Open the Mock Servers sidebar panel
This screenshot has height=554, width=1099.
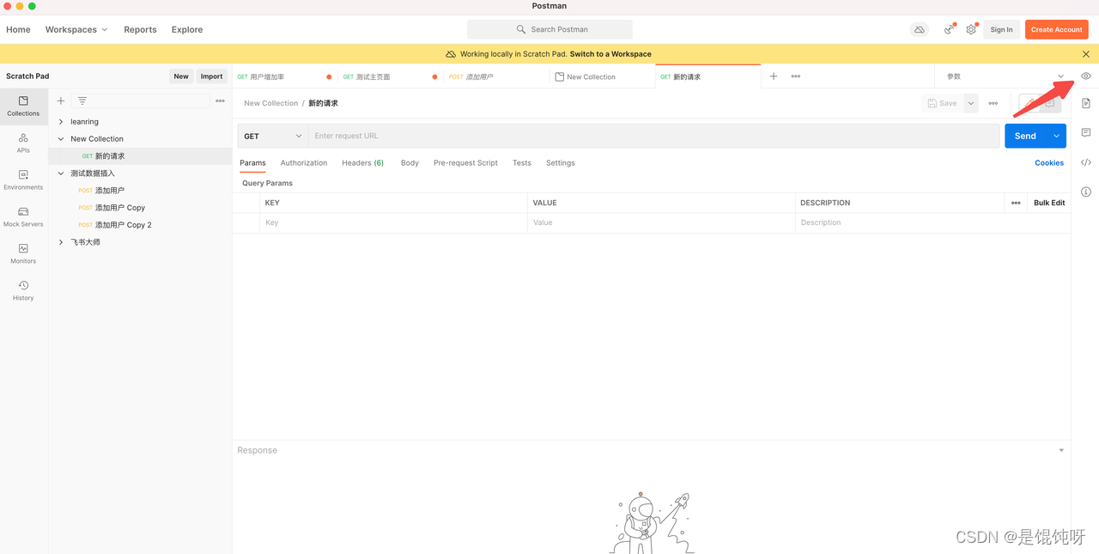(x=23, y=216)
